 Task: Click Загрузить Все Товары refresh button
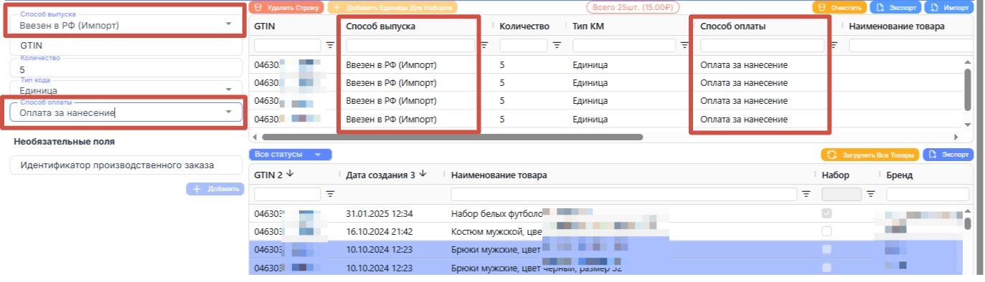tap(869, 154)
